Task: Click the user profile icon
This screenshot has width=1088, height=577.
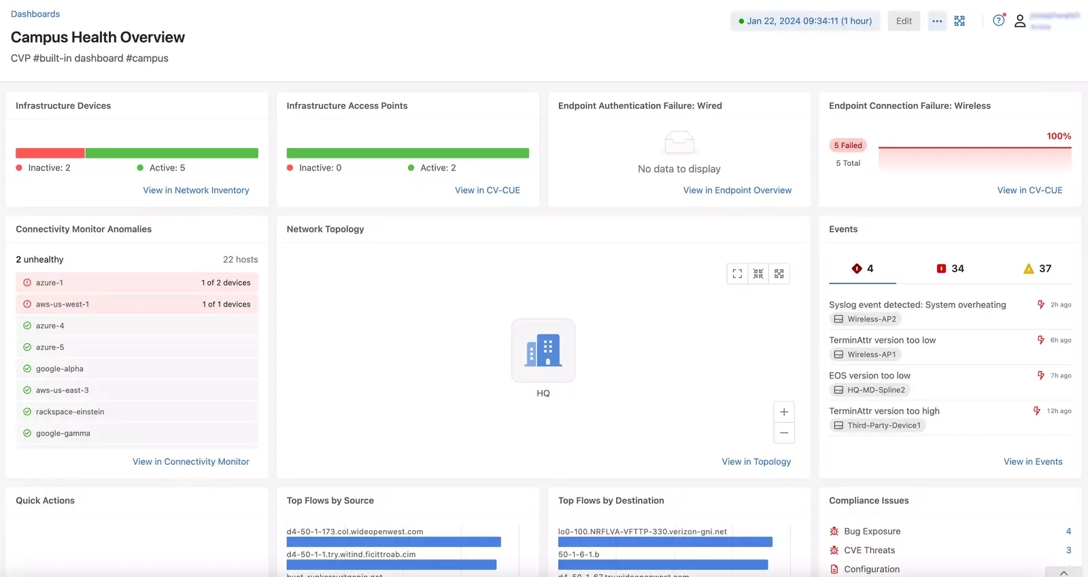Action: click(x=1020, y=21)
